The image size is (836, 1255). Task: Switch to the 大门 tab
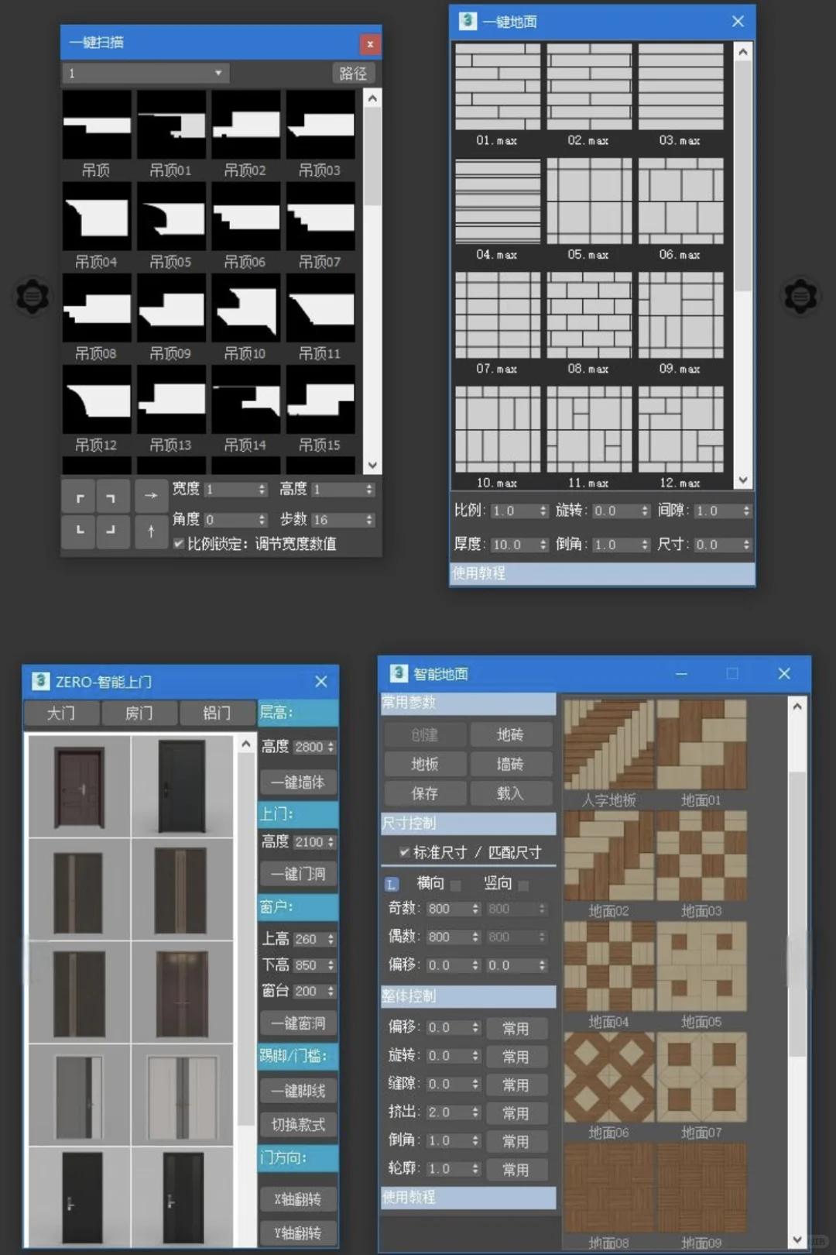(61, 713)
